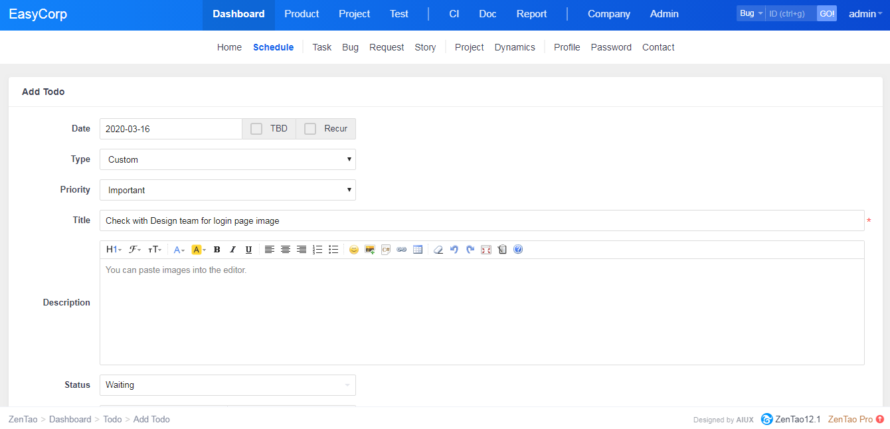Follow the Todo breadcrumb link
Screen dimensions: 890x429
coord(112,419)
